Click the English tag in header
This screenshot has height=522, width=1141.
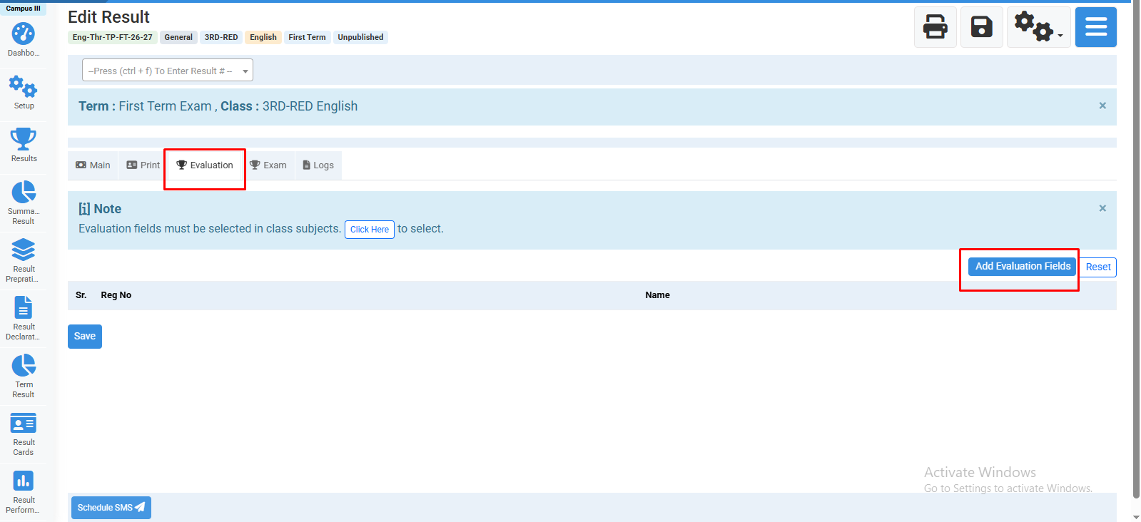pos(263,37)
